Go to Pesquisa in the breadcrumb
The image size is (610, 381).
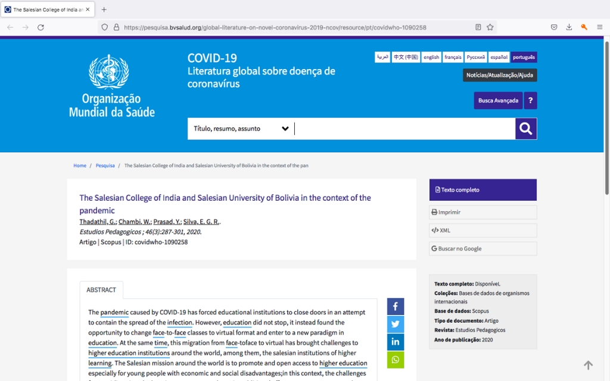(x=105, y=165)
